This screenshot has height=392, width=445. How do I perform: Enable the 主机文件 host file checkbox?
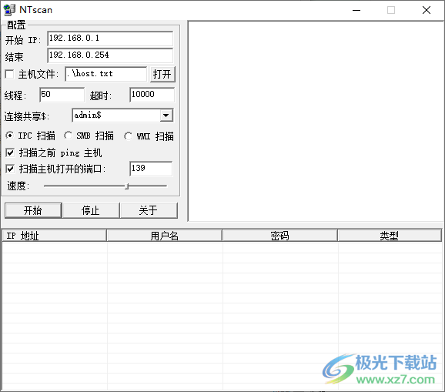pos(10,75)
